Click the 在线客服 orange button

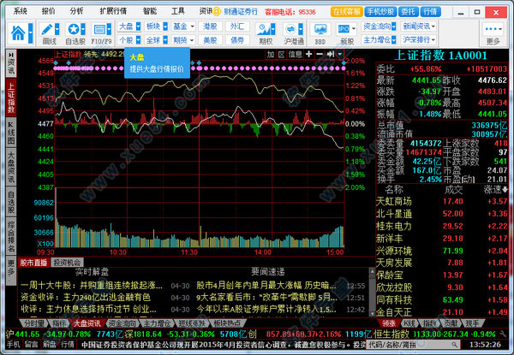click(346, 12)
